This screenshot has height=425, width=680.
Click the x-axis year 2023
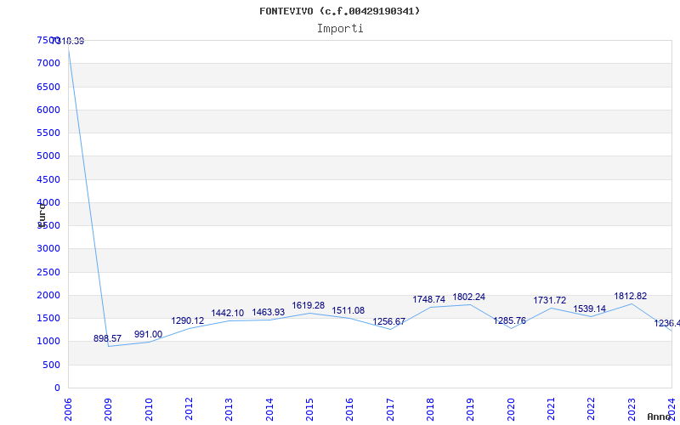point(632,410)
